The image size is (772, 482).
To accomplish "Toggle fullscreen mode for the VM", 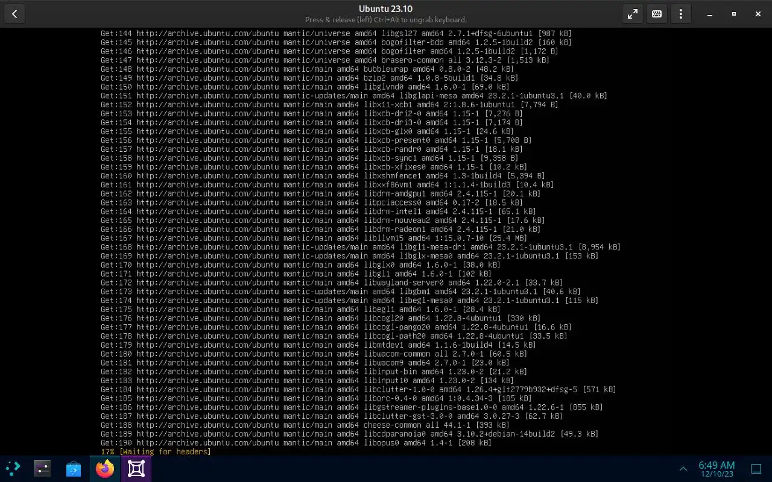I will pos(633,14).
